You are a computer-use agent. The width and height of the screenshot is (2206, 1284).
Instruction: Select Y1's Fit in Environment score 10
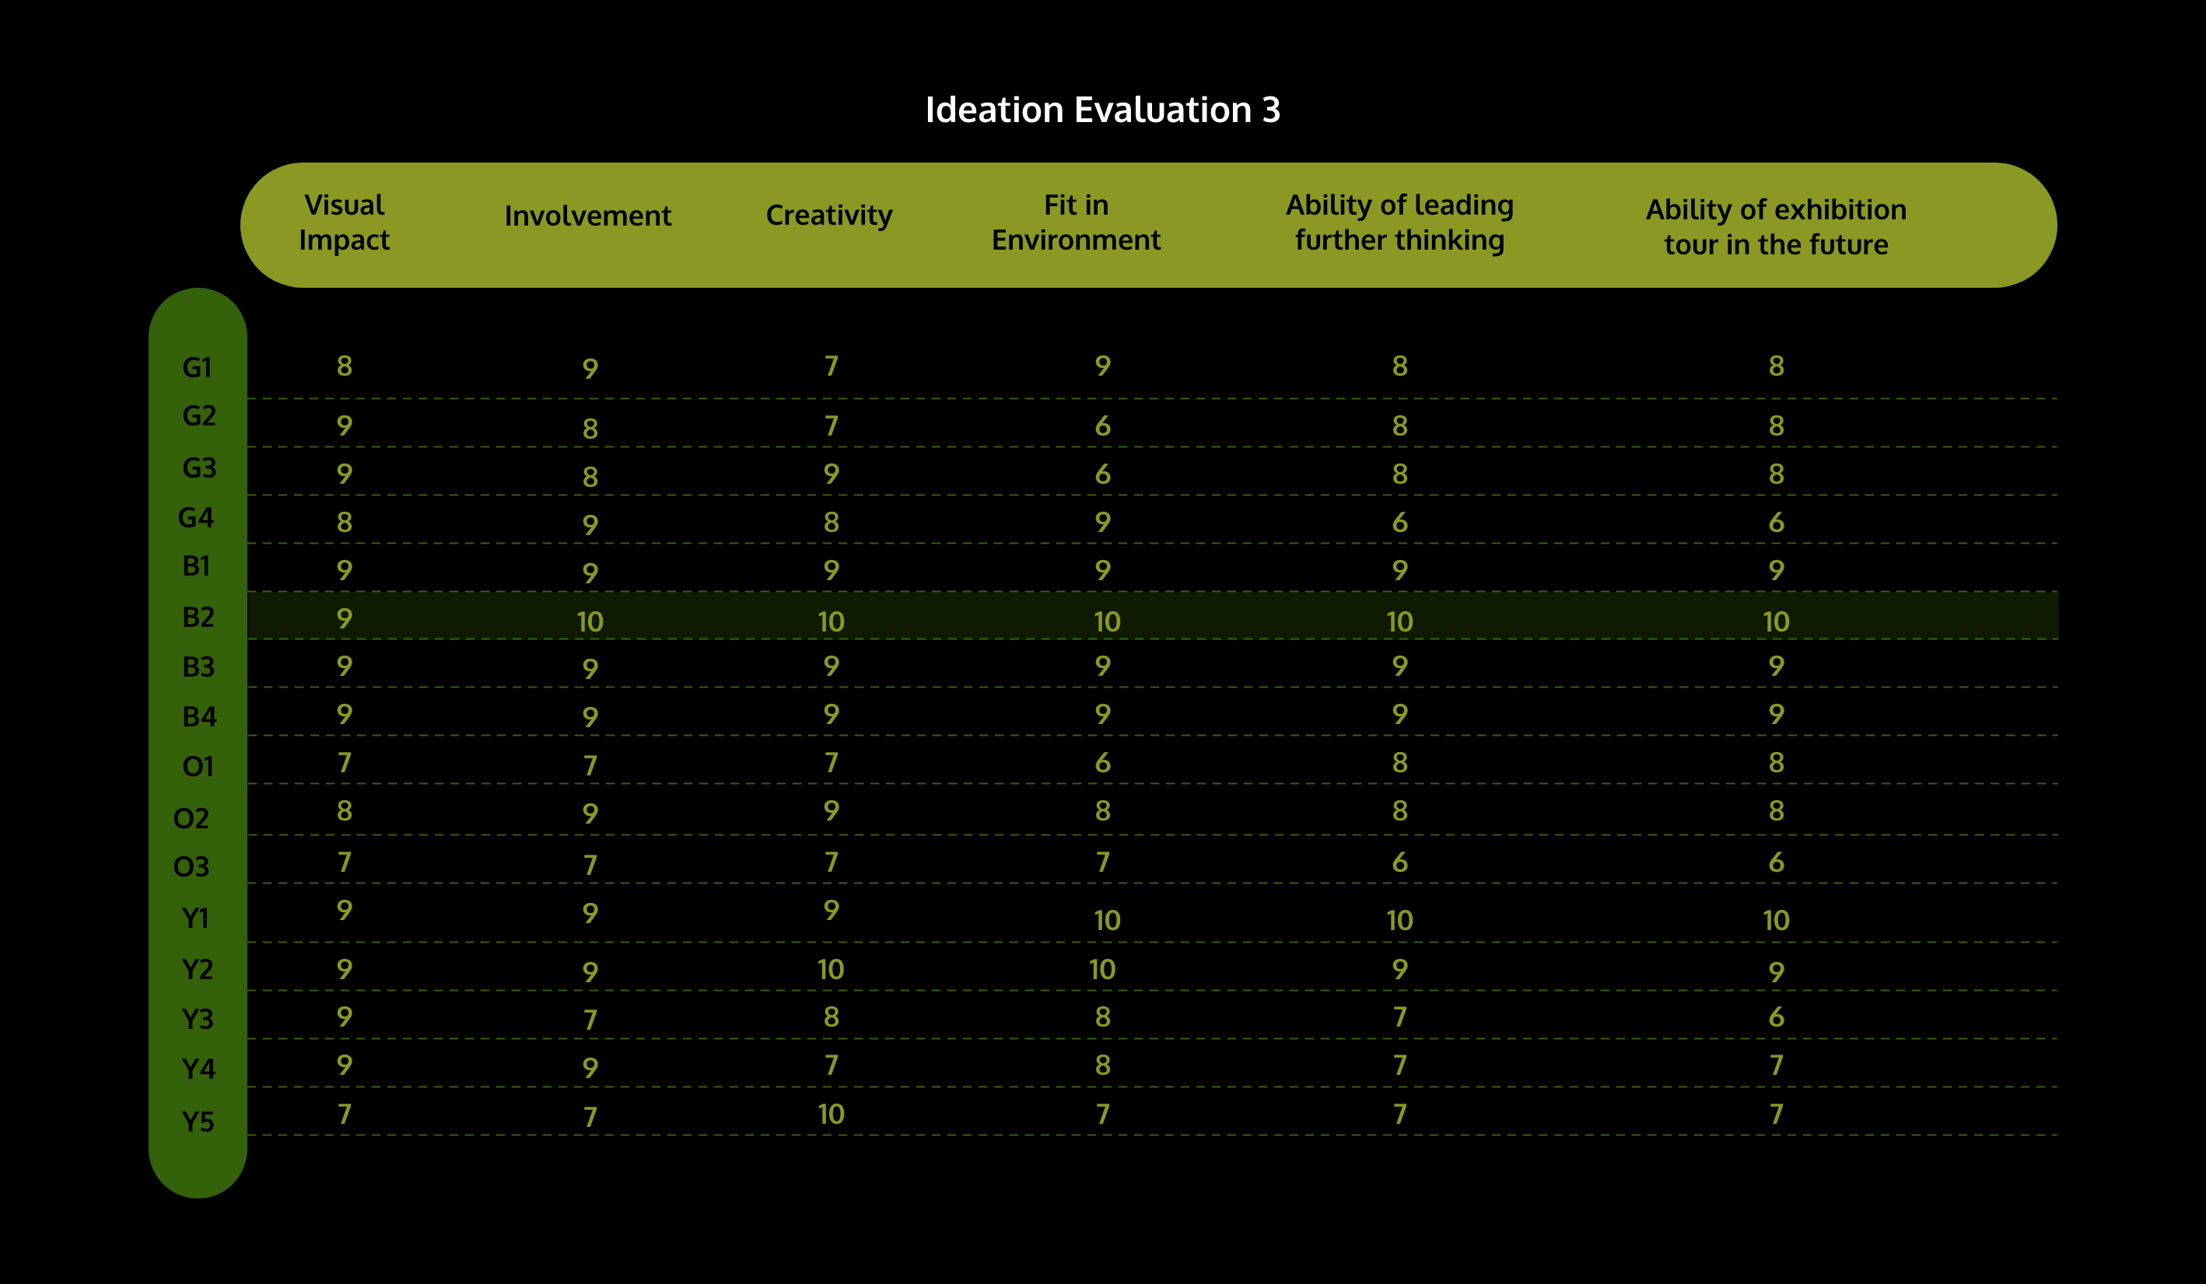click(x=1108, y=920)
